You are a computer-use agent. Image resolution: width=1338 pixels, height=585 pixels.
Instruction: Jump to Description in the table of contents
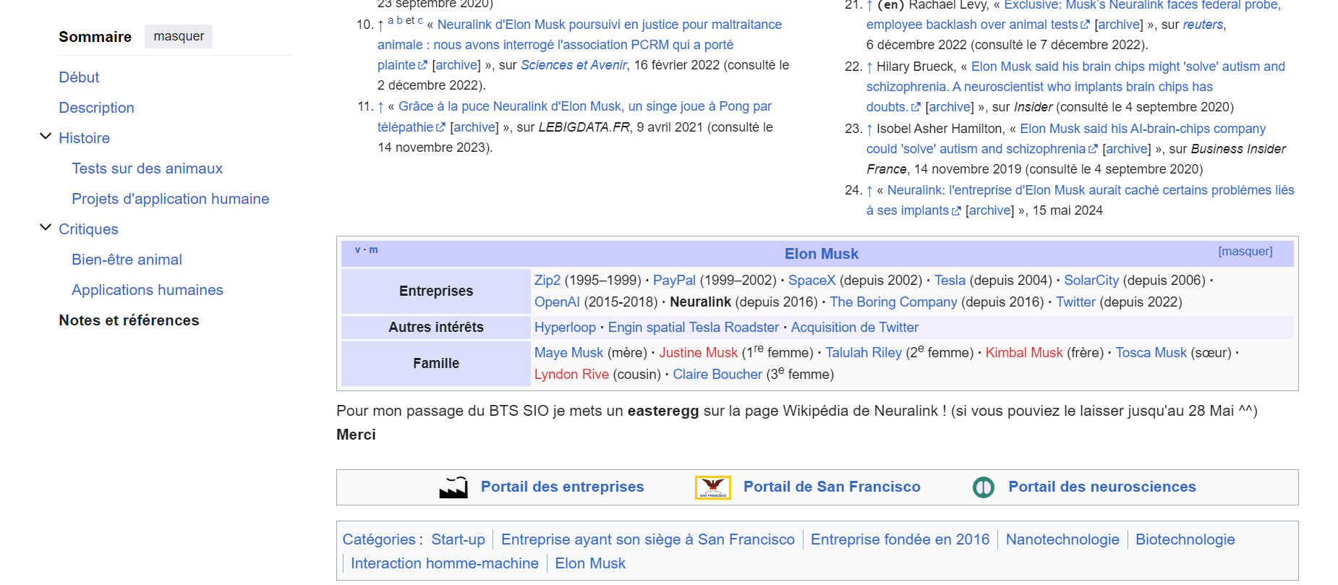click(96, 108)
